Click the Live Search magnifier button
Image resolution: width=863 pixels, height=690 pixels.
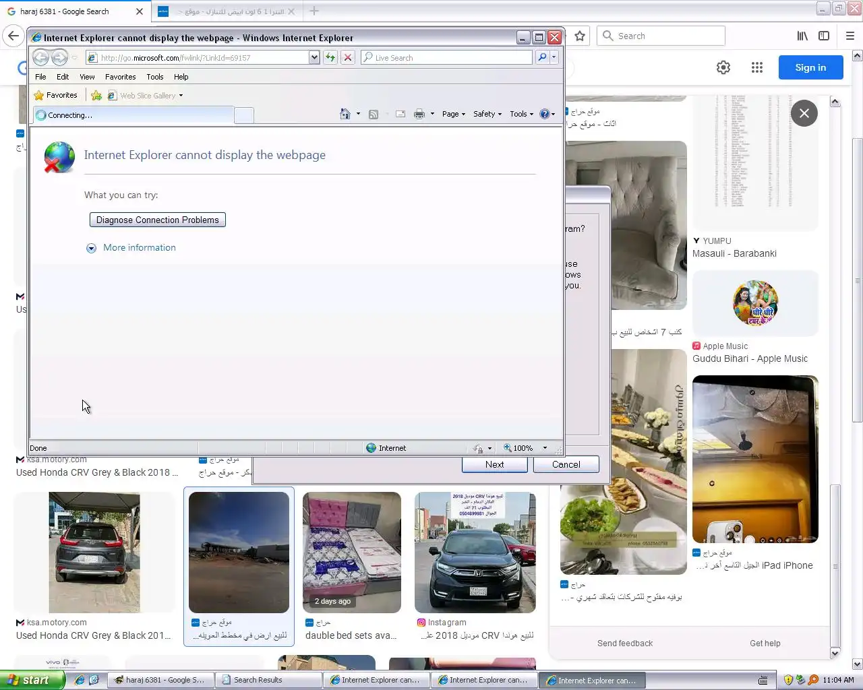point(542,58)
